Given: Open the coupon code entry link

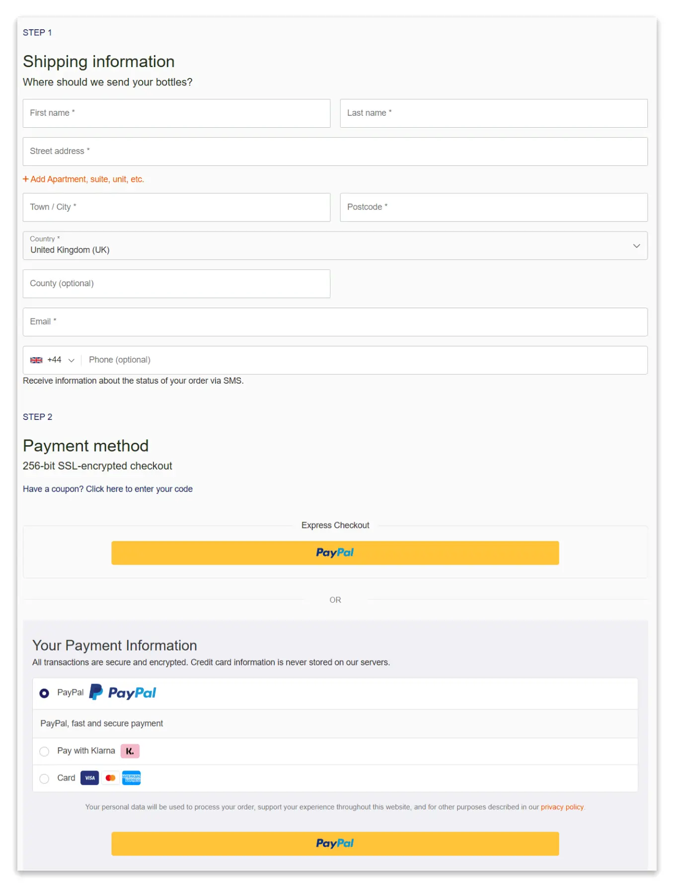Looking at the screenshot, I should [x=107, y=488].
